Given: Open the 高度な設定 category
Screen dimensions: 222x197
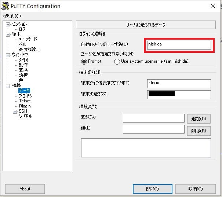Looking at the screenshot, I should coord(29,50).
